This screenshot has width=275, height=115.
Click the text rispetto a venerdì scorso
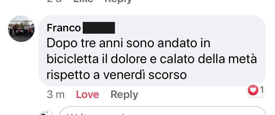117,75
